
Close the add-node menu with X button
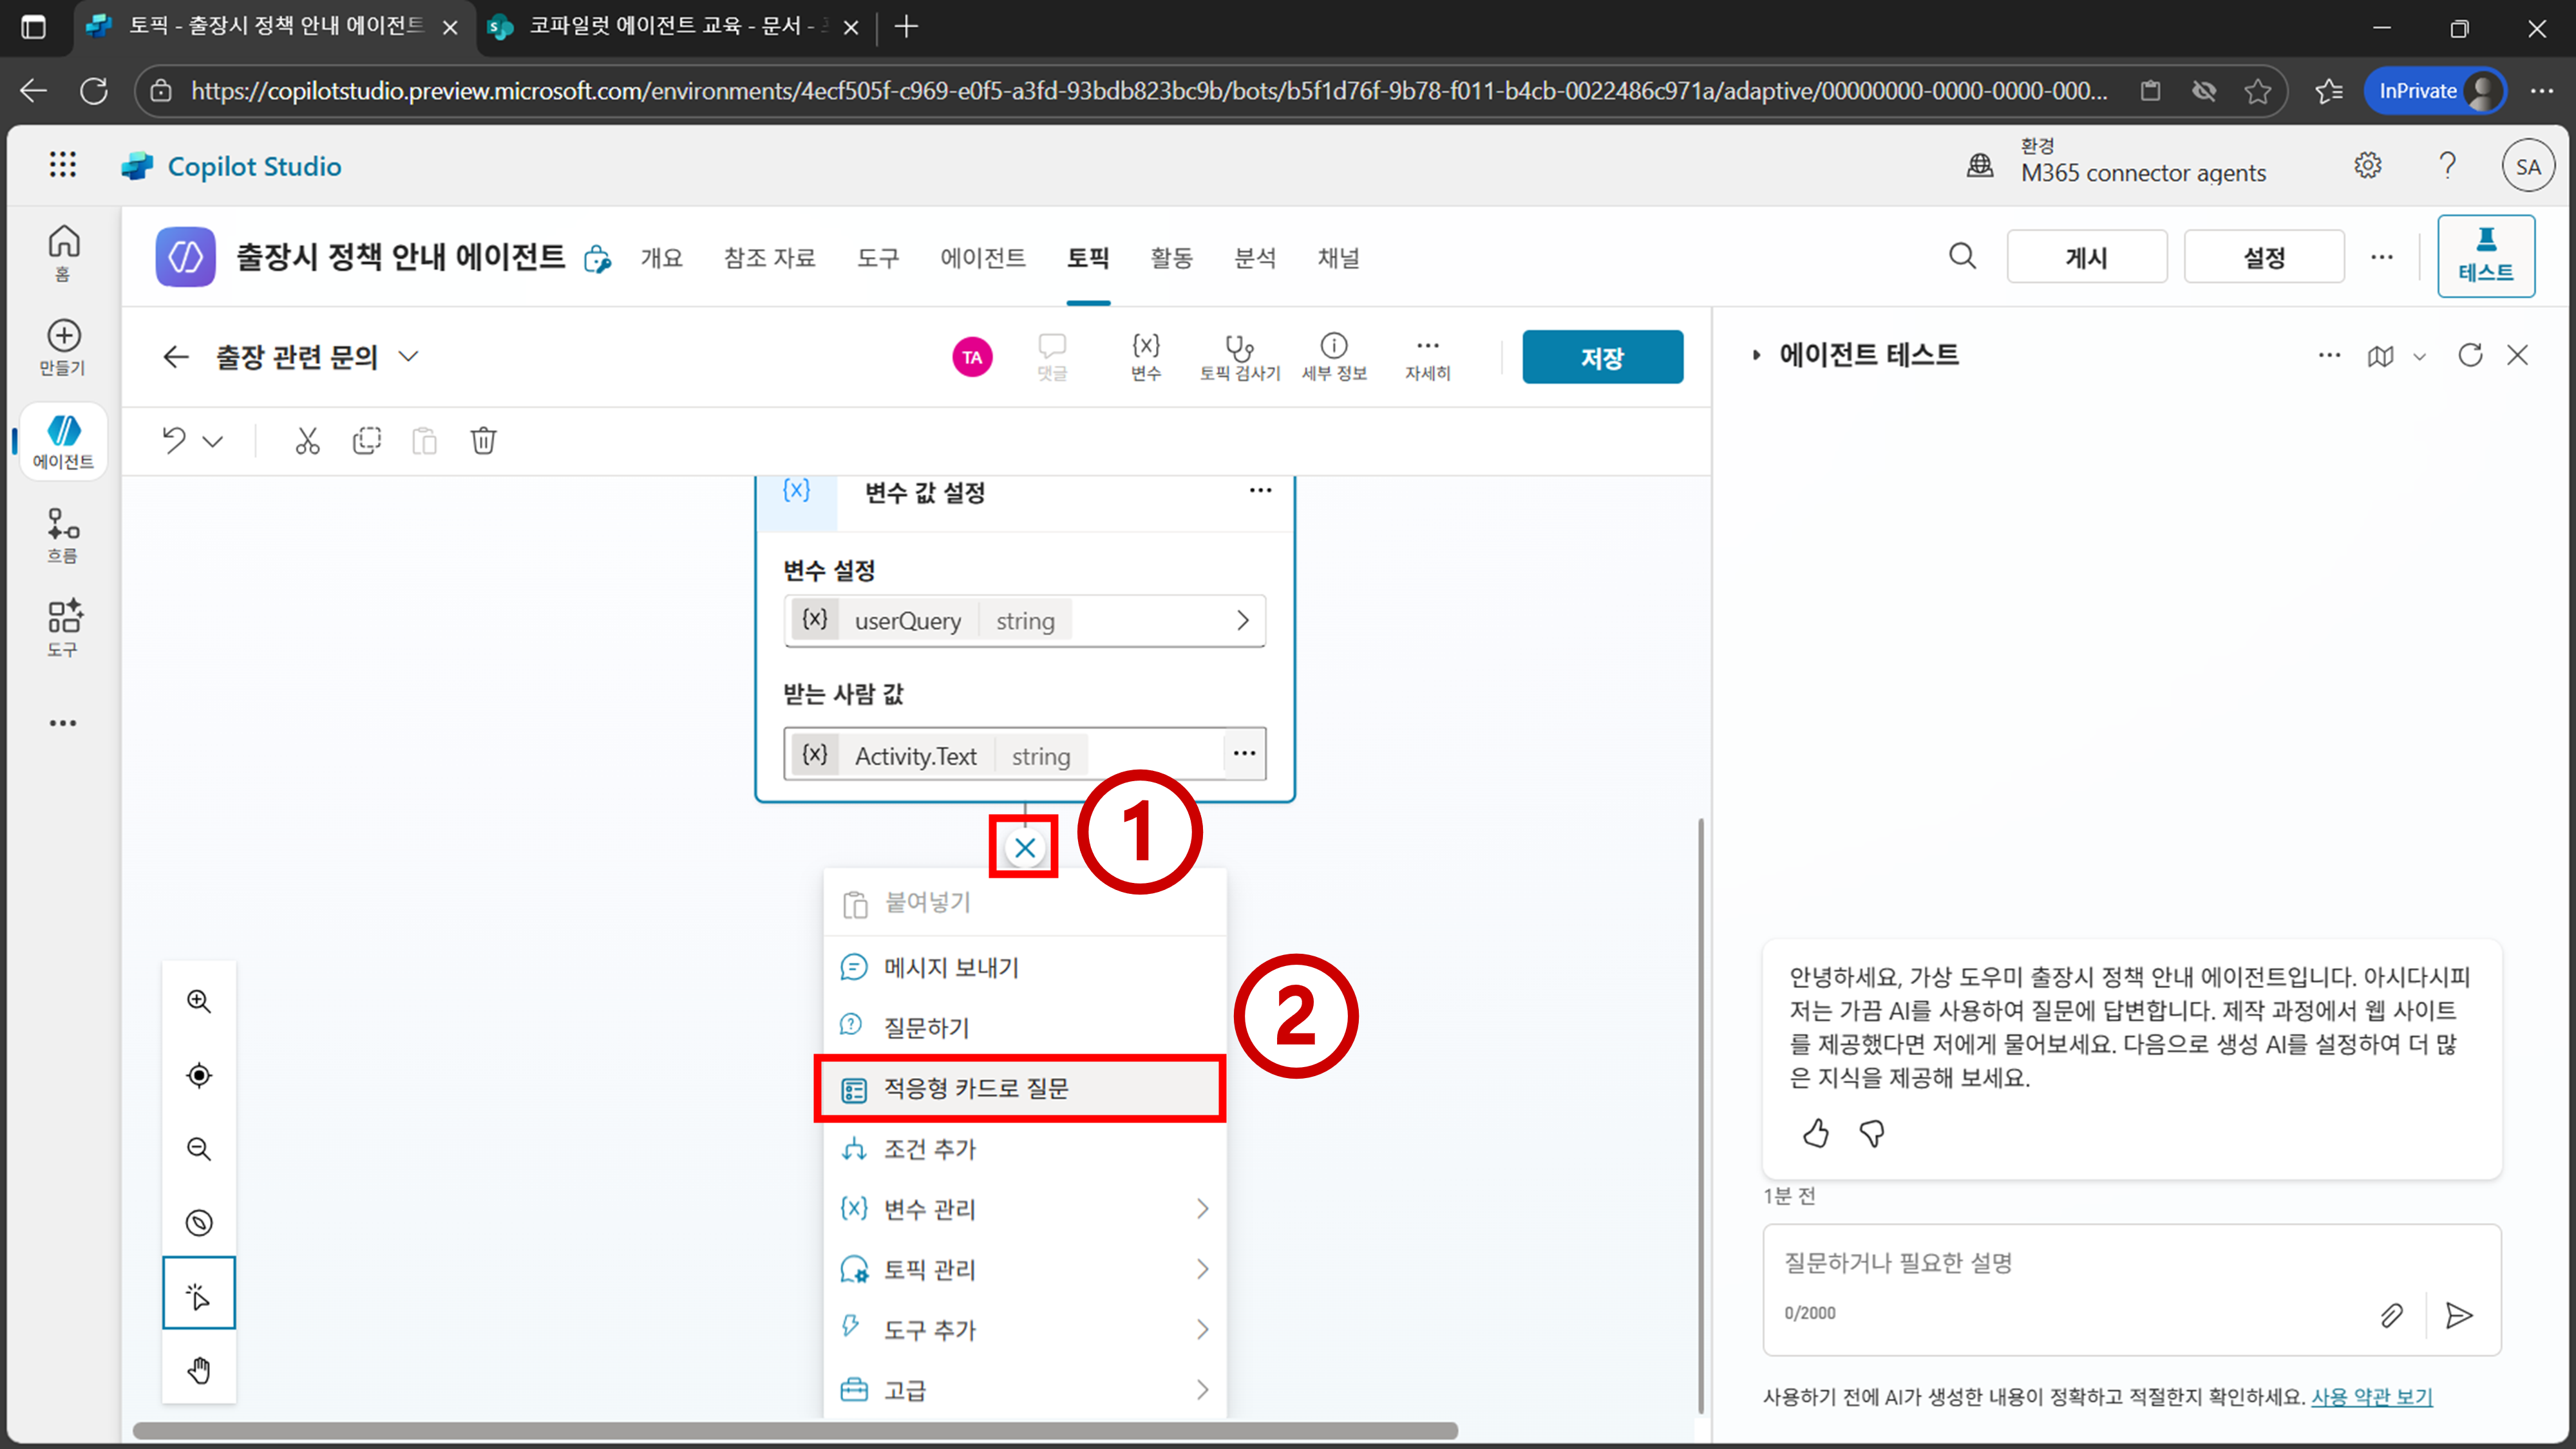[x=1024, y=848]
